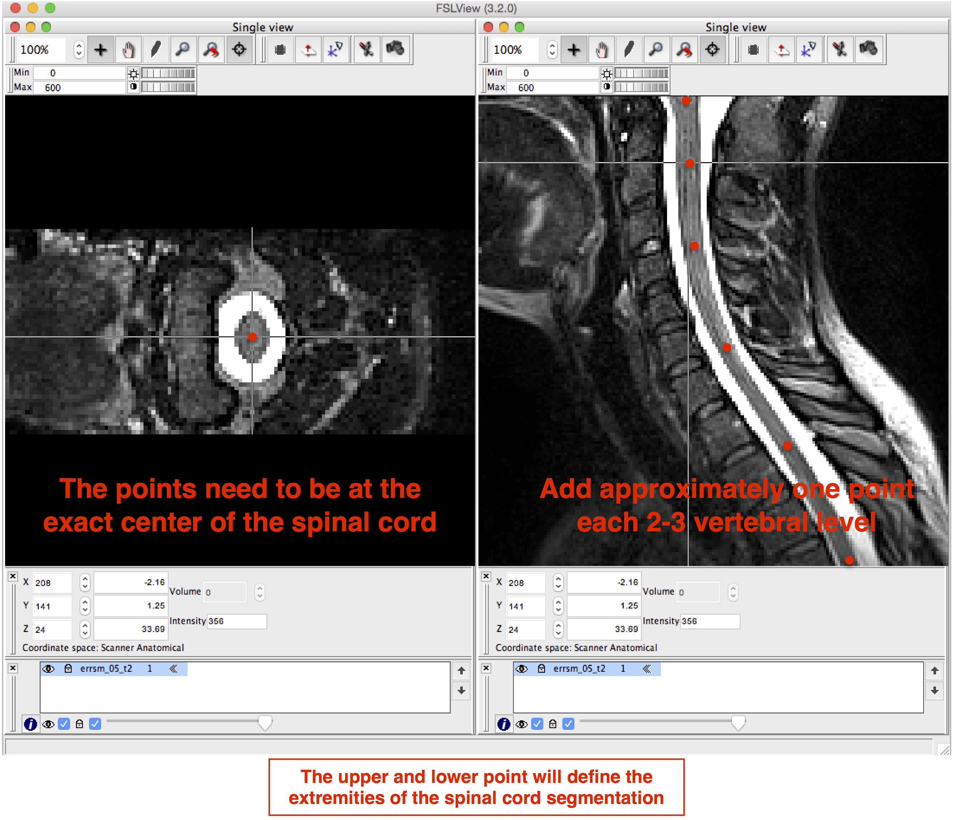Move layer down with arrow button in right panel

934,691
